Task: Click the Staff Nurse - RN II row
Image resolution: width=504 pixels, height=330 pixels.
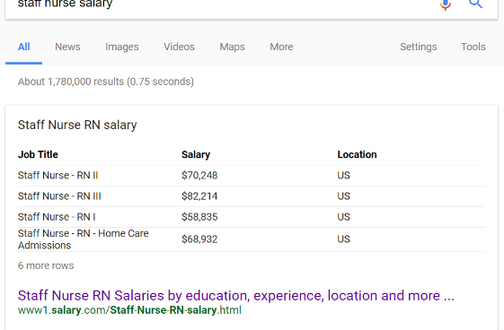Action: (252, 176)
